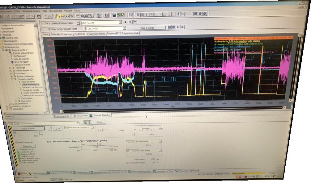The width and height of the screenshot is (311, 183).
Task: Stop the trace recording next to play
Action: pyautogui.click(x=130, y=22)
